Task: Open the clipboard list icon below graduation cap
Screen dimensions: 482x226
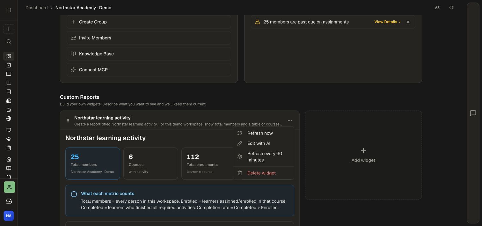Action: 9,148
